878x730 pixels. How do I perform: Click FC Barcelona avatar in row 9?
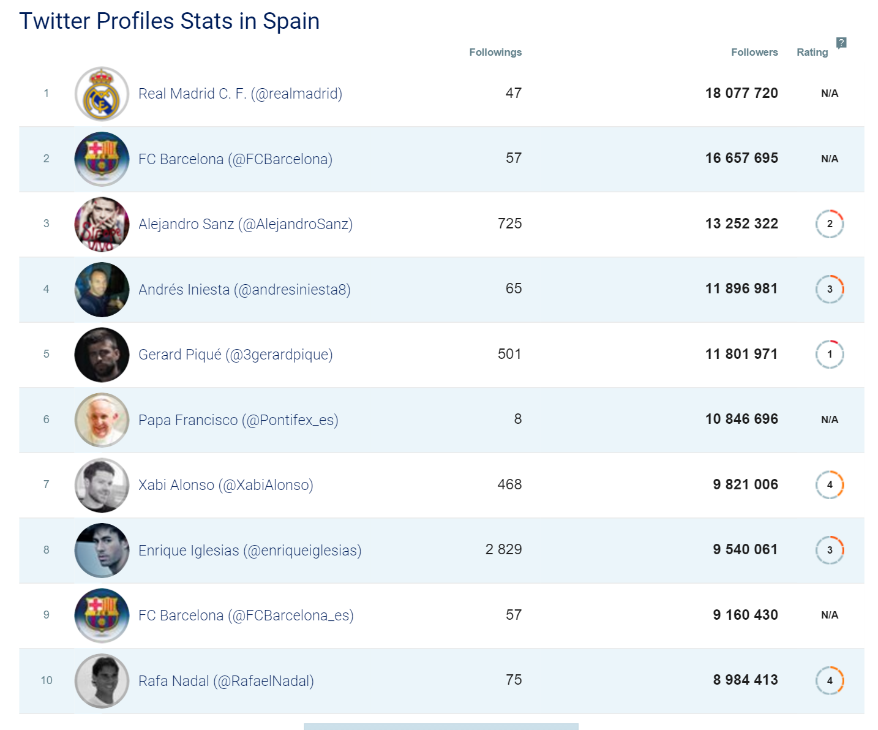point(102,615)
